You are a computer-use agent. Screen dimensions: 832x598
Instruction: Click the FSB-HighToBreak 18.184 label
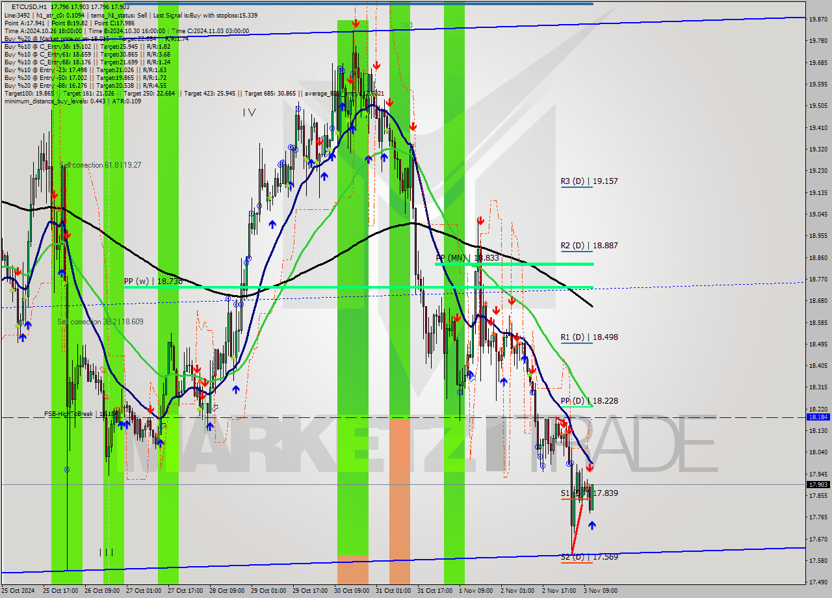tap(81, 413)
